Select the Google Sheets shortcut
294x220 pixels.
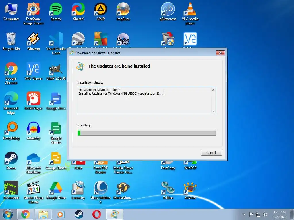click(56, 133)
